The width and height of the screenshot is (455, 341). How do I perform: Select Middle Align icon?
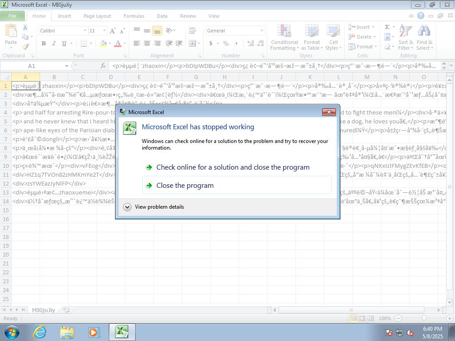click(147, 31)
